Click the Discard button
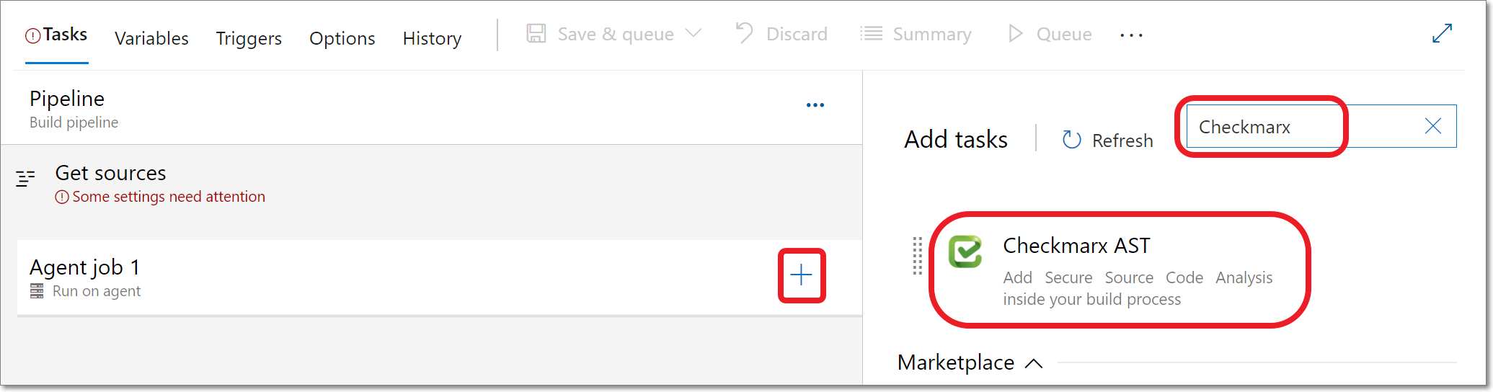 (781, 34)
